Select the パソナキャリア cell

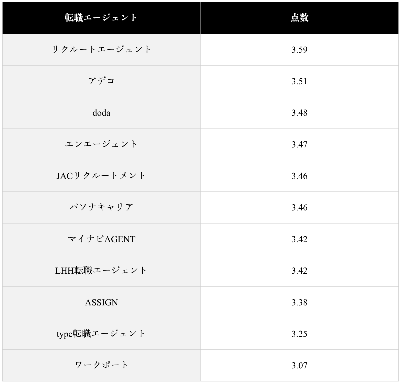pyautogui.click(x=101, y=207)
